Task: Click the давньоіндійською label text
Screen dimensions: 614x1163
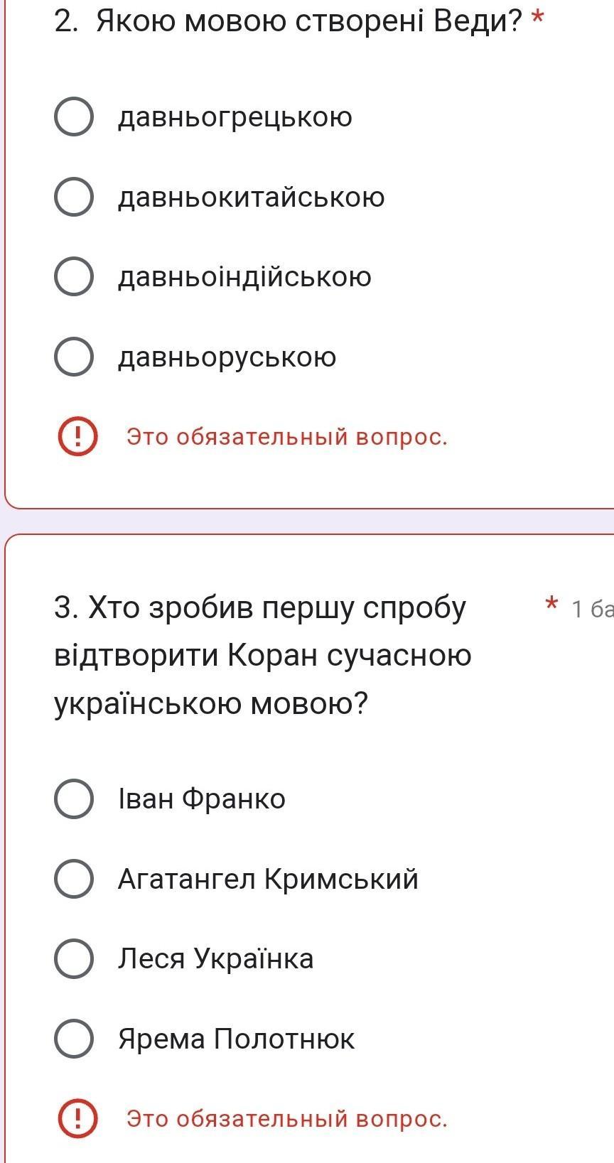Action: click(x=244, y=276)
